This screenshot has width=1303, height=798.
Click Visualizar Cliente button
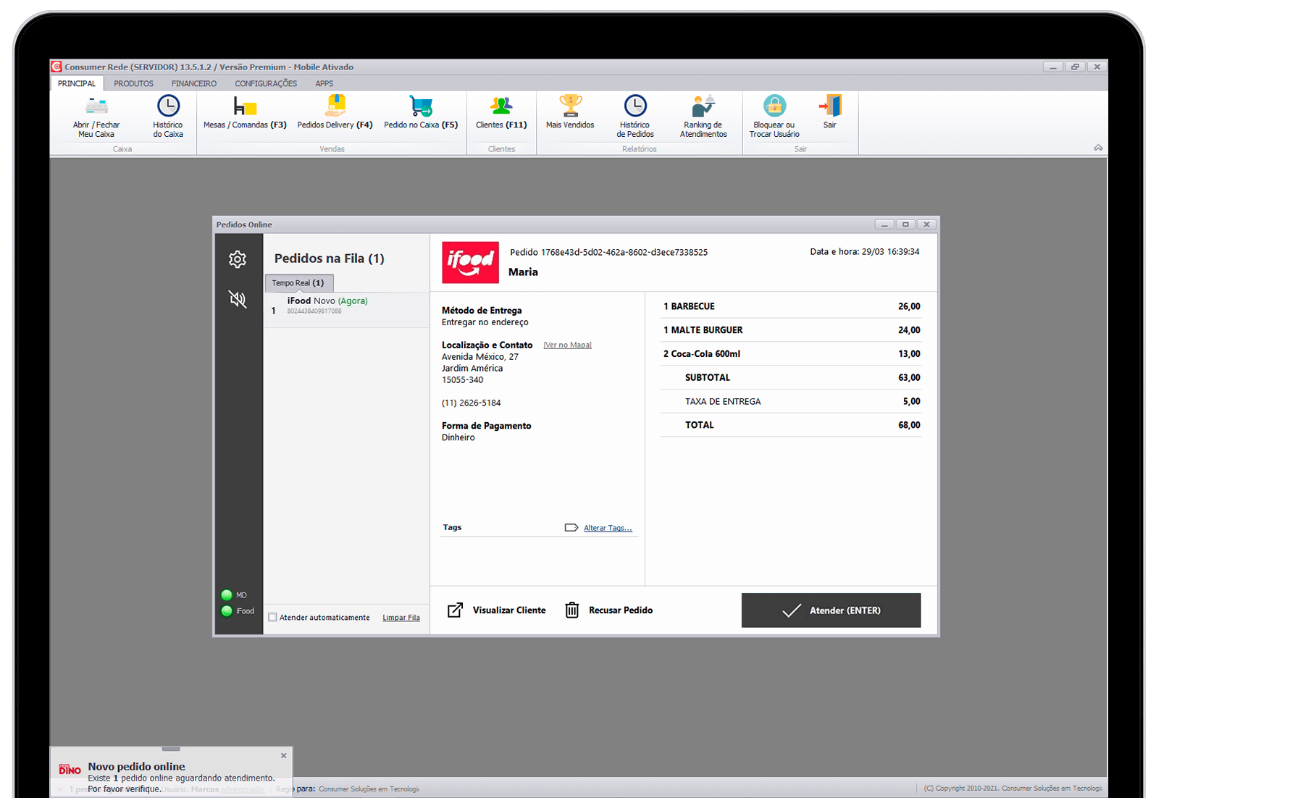point(497,610)
